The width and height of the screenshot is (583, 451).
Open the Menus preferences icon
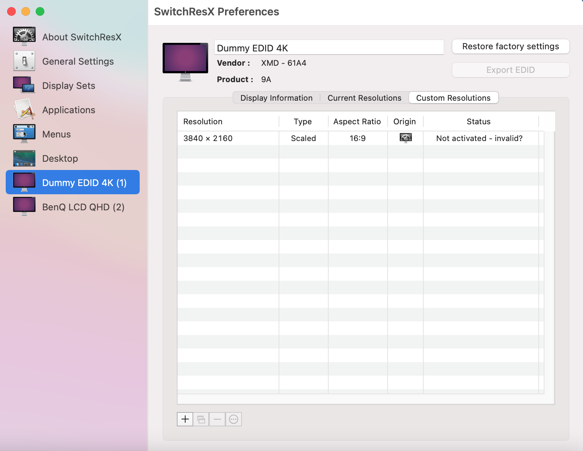coord(24,134)
